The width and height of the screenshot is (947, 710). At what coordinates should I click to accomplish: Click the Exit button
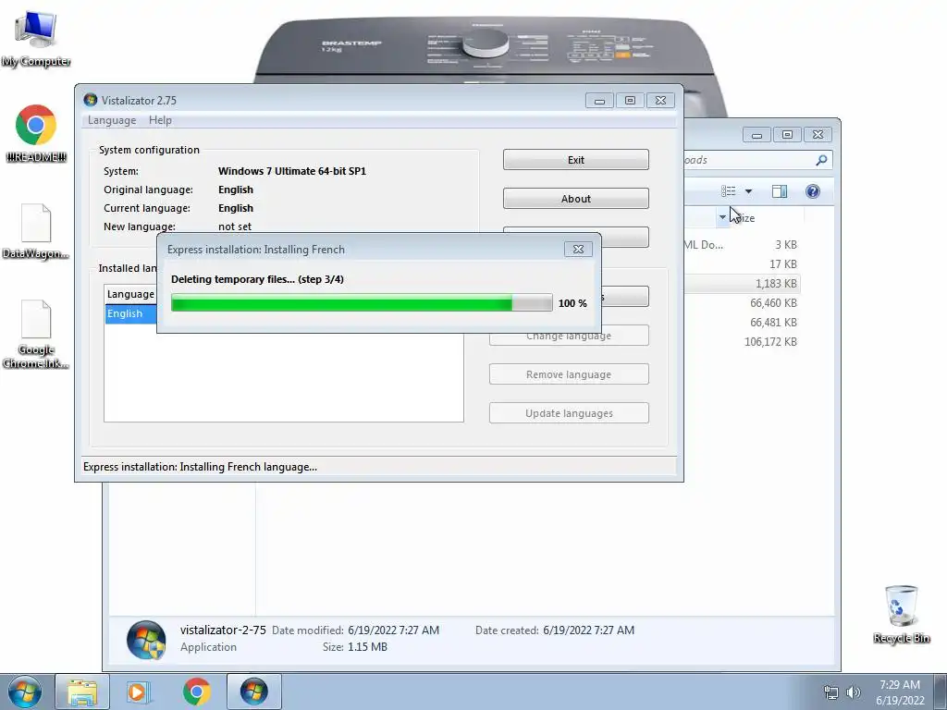(575, 160)
